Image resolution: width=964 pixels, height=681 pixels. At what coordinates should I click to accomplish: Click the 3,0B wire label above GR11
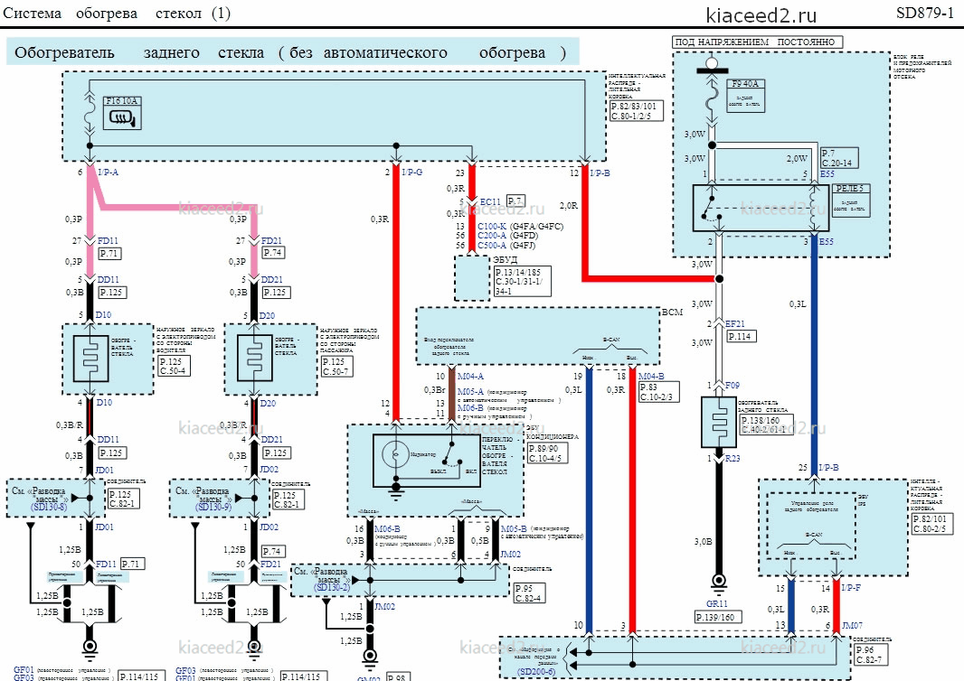[704, 542]
